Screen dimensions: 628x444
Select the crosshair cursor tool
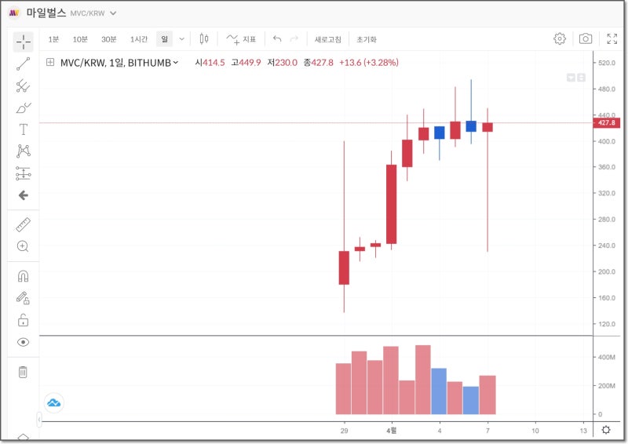click(24, 42)
